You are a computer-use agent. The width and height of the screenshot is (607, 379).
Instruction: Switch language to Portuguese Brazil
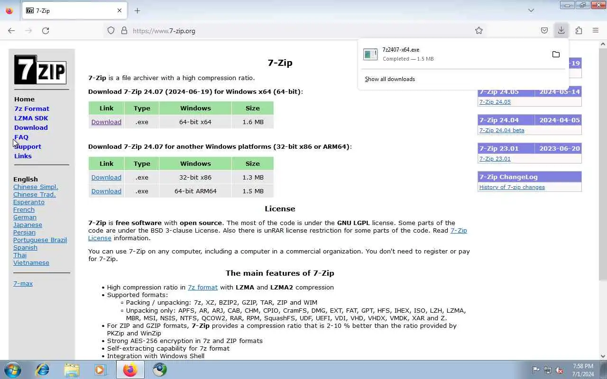(x=40, y=240)
